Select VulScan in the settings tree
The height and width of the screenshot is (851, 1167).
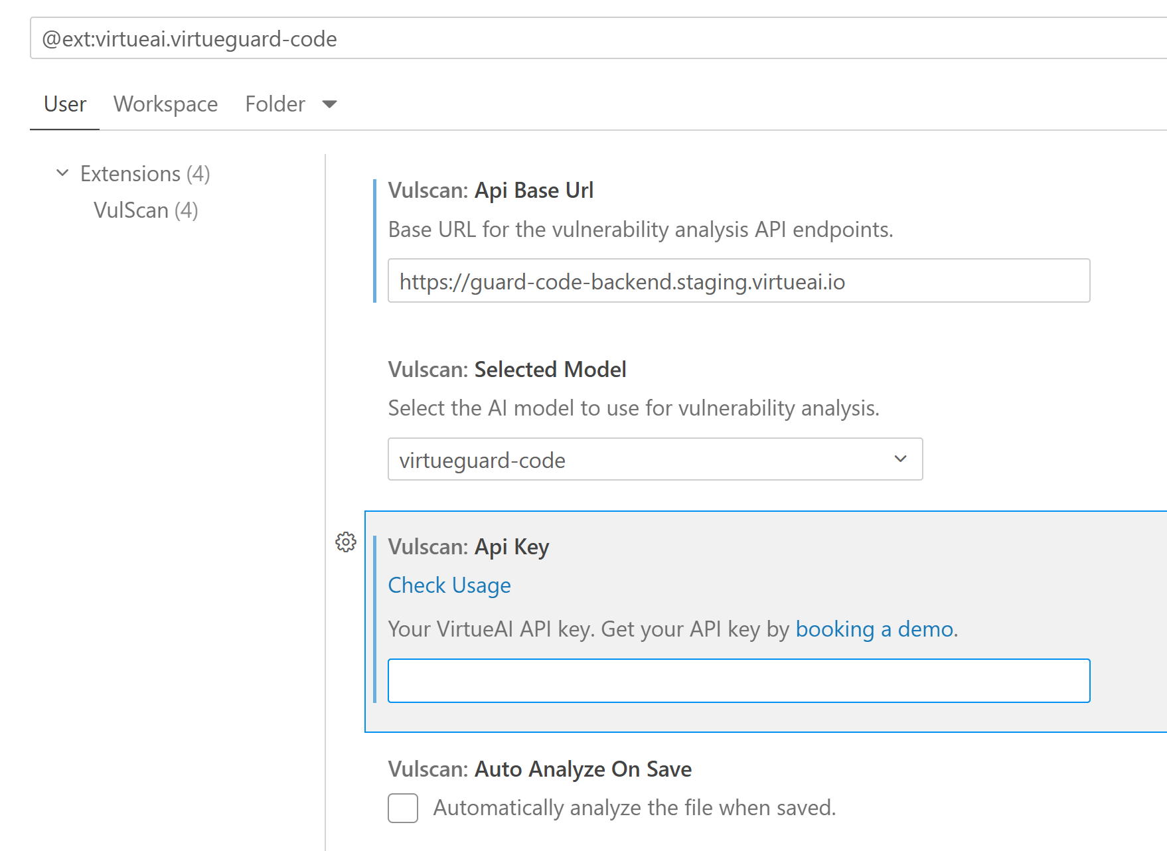click(145, 210)
